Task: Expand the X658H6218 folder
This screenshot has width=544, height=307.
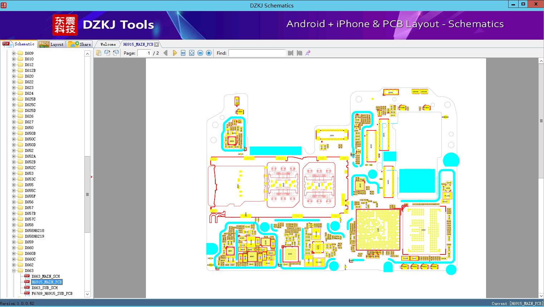Action: click(x=14, y=231)
